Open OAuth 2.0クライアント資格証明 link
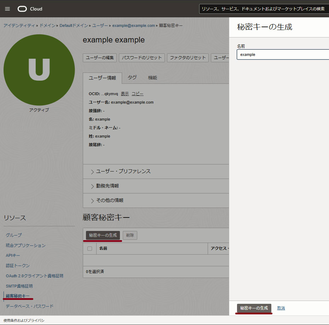329x325 pixels. (34, 276)
